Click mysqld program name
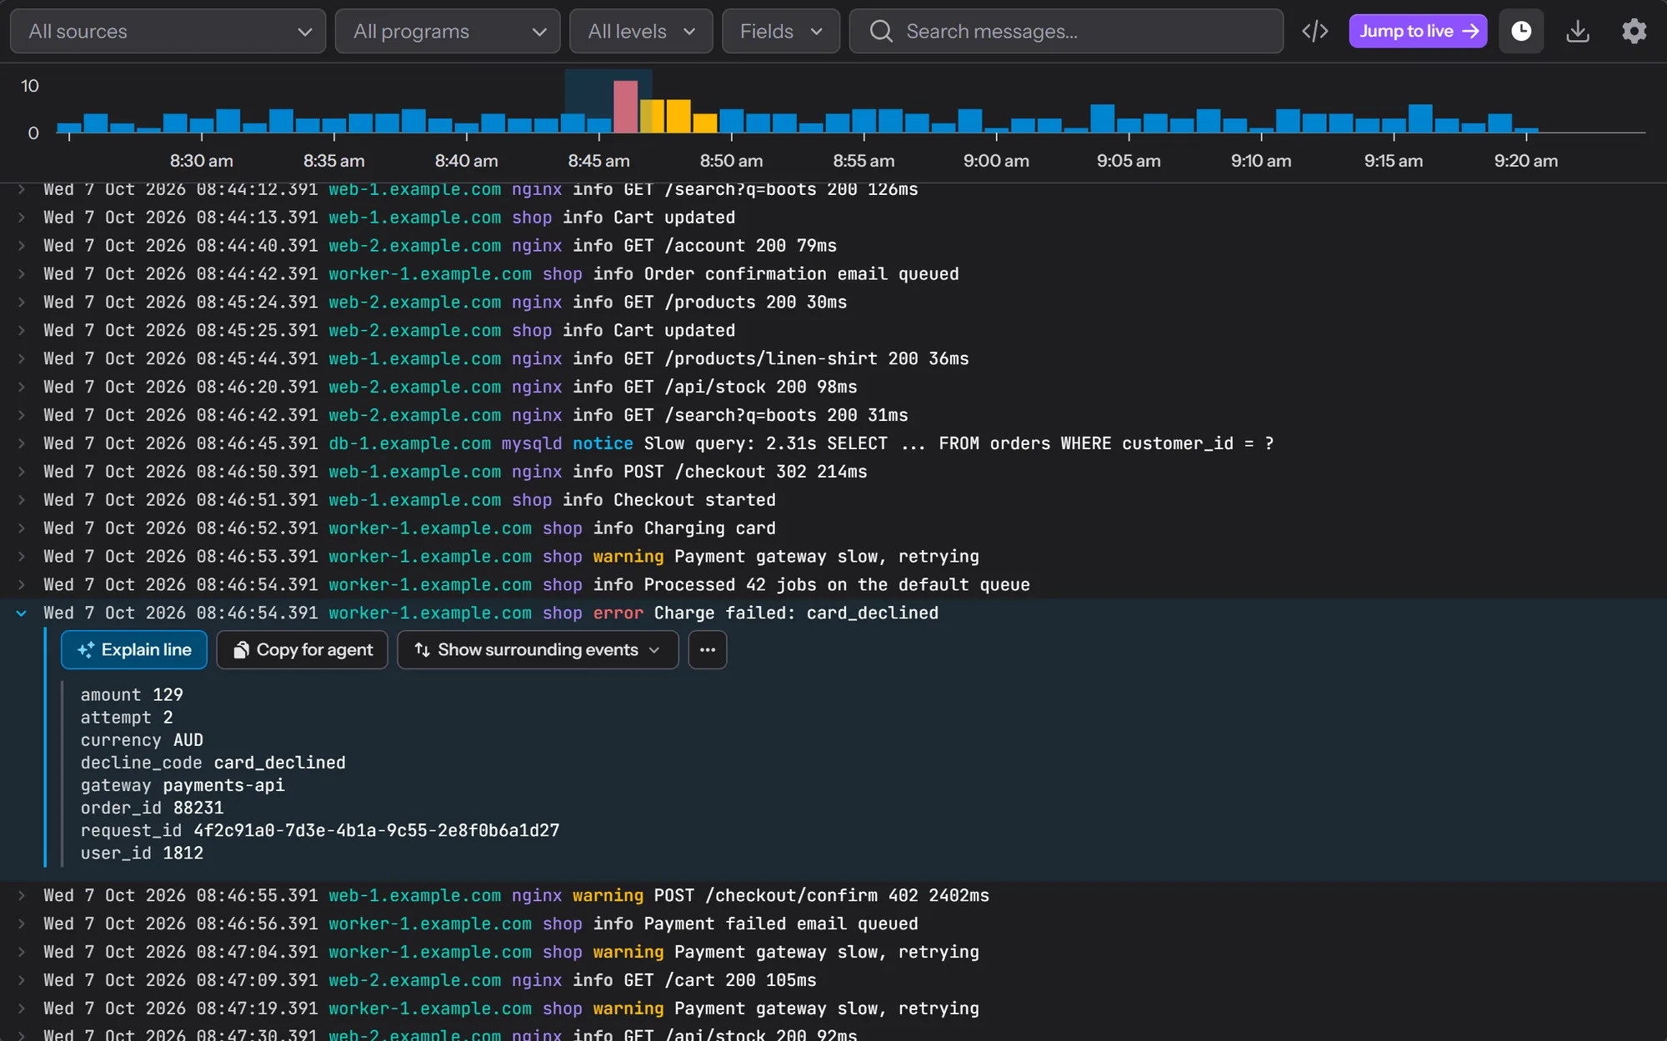The height and width of the screenshot is (1041, 1667). (532, 443)
